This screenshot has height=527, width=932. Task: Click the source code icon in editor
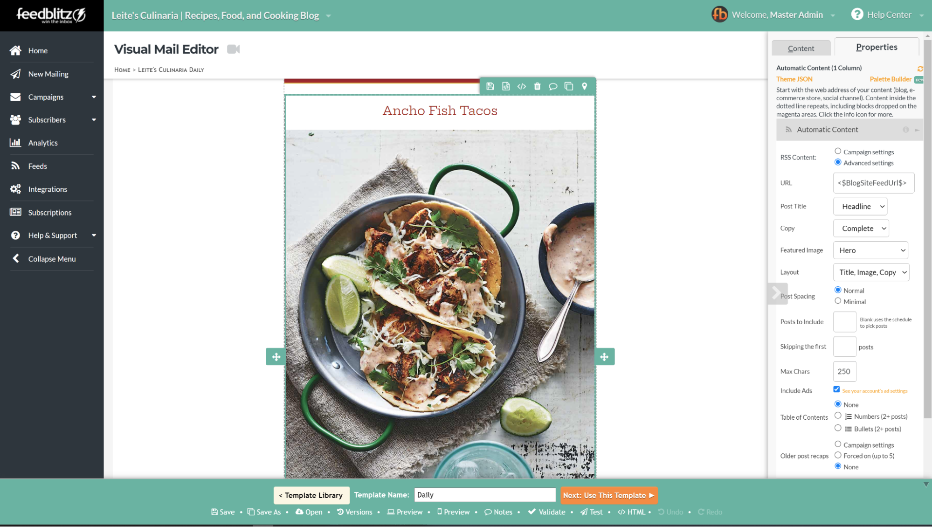tap(521, 86)
